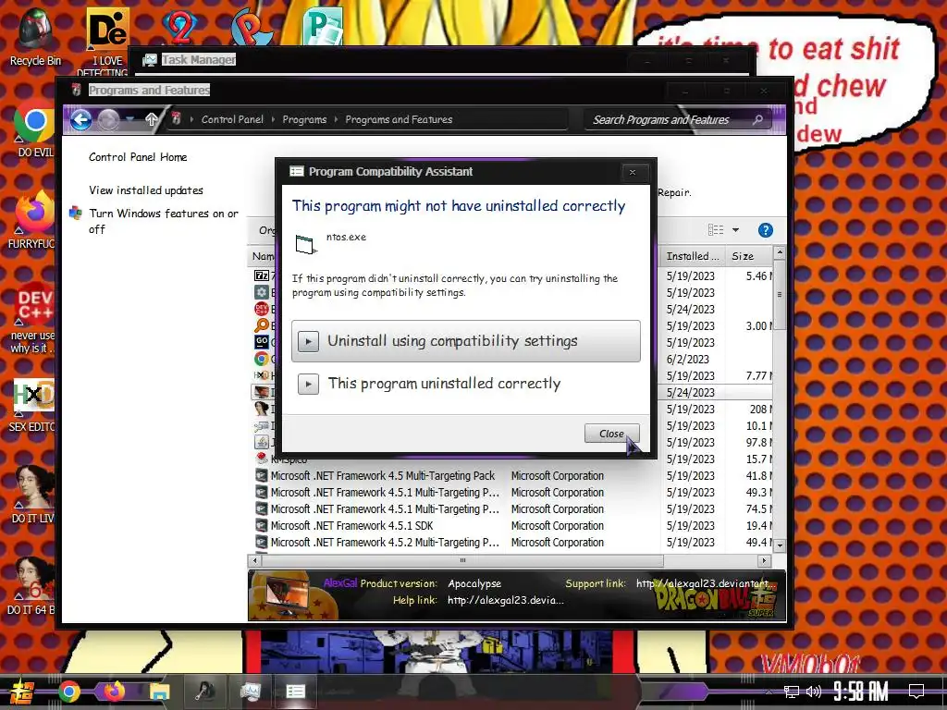
Task: Click the Close button in the dialog
Action: tap(611, 434)
